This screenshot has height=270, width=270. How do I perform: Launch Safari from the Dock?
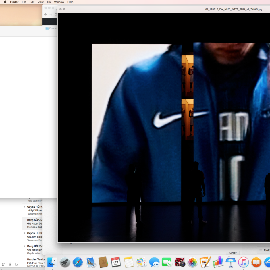click(78, 262)
